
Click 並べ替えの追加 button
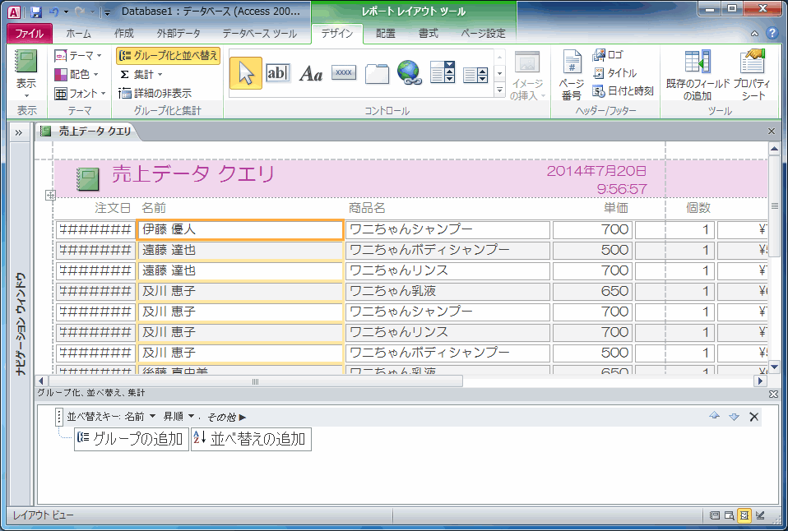pyautogui.click(x=251, y=439)
